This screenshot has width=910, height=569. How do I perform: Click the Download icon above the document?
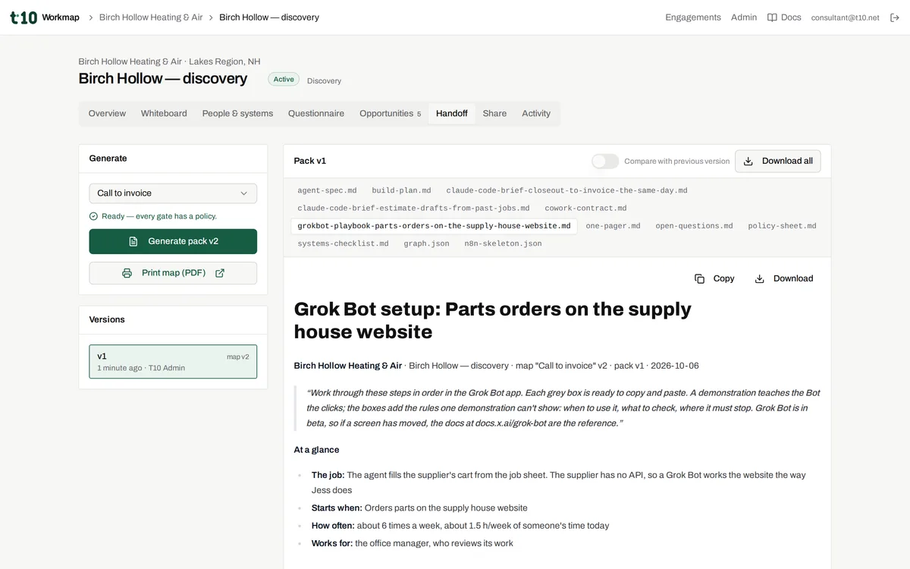pos(759,278)
